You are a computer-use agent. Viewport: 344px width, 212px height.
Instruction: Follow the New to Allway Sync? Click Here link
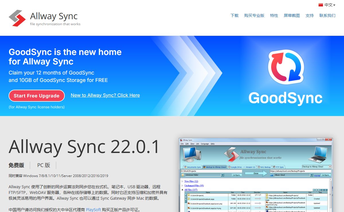105,95
